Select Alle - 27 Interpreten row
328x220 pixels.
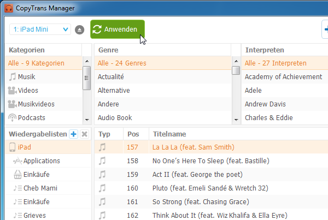[285, 63]
